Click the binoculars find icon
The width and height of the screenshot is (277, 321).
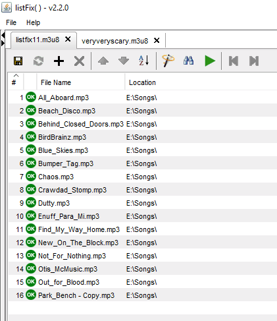pyautogui.click(x=189, y=61)
